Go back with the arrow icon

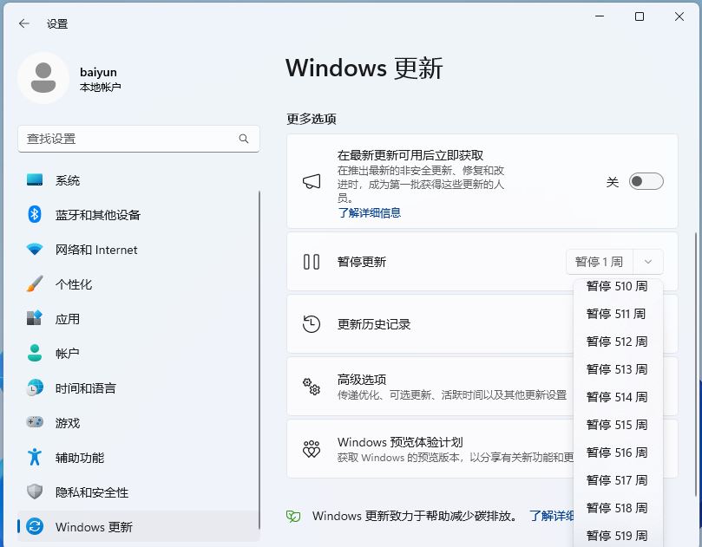click(x=24, y=23)
